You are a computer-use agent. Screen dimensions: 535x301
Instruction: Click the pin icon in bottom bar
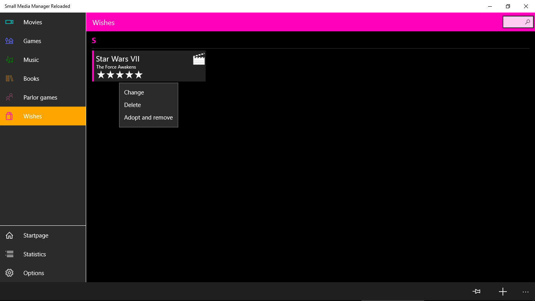pyautogui.click(x=476, y=292)
